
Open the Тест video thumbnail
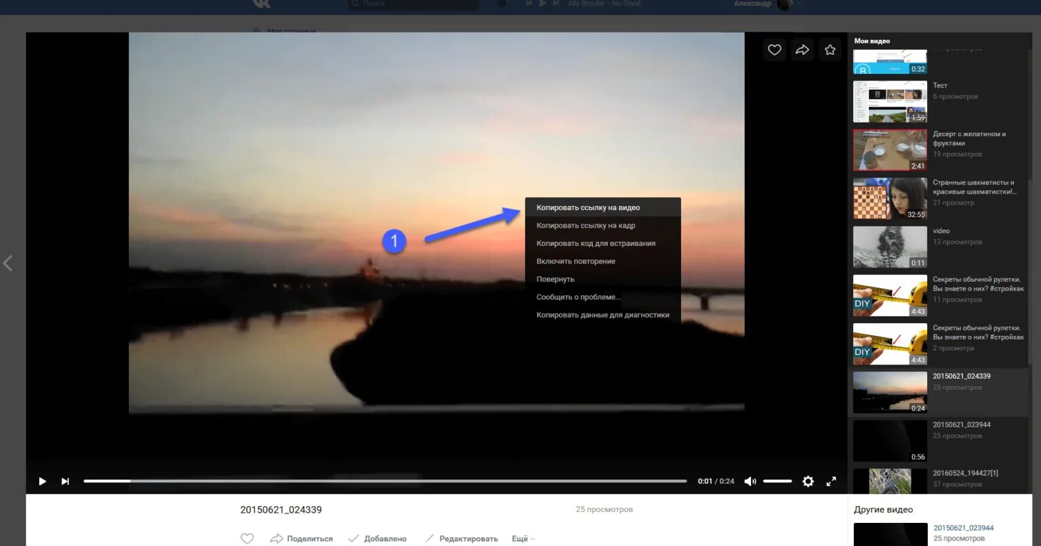[890, 102]
